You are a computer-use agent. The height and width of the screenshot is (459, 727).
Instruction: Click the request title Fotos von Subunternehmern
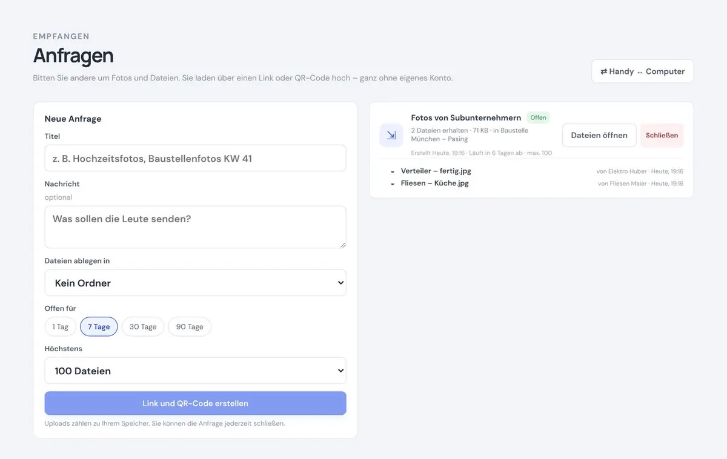pos(466,117)
